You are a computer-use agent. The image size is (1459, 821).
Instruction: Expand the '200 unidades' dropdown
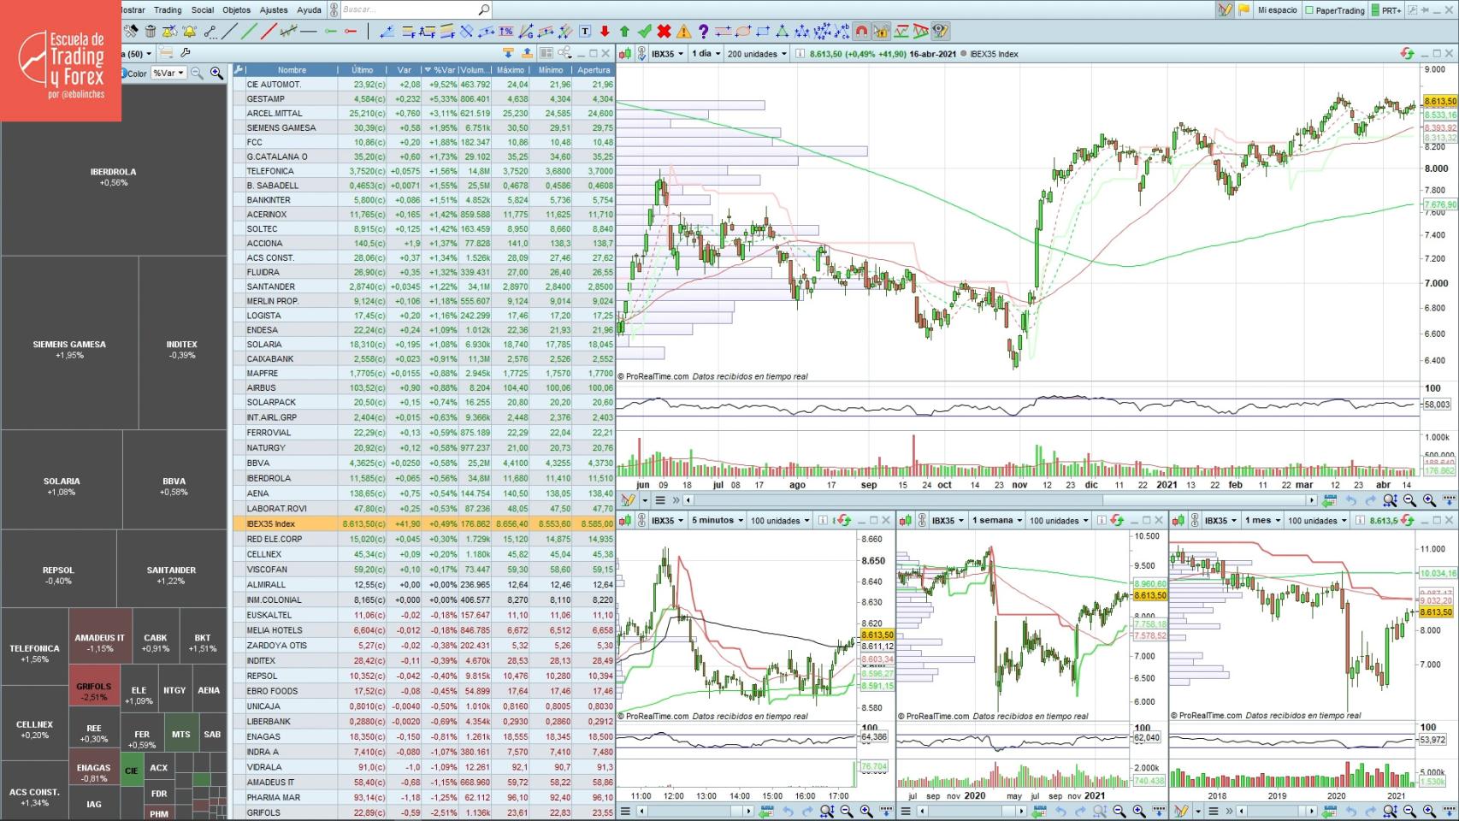click(x=757, y=54)
